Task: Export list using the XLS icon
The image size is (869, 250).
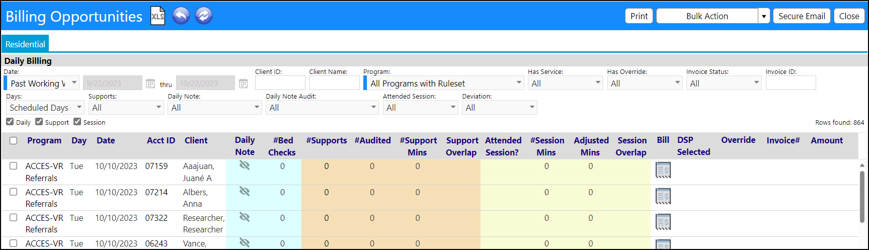Action: (x=158, y=16)
